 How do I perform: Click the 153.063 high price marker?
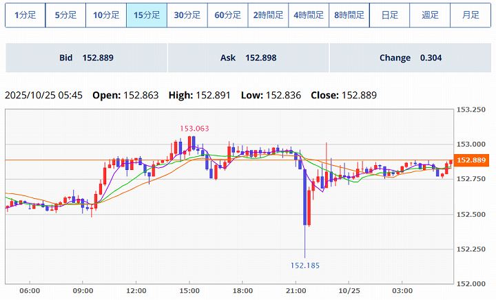click(194, 129)
